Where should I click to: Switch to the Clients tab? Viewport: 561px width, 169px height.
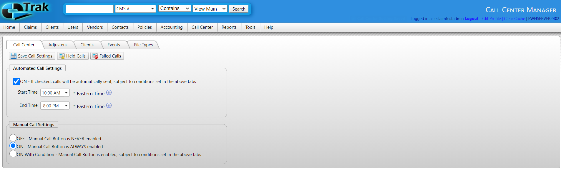point(87,45)
